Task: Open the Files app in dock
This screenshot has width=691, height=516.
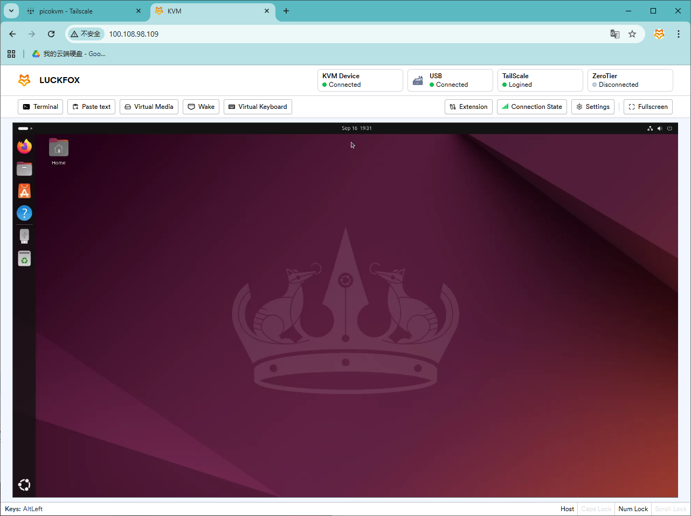Action: coord(24,169)
